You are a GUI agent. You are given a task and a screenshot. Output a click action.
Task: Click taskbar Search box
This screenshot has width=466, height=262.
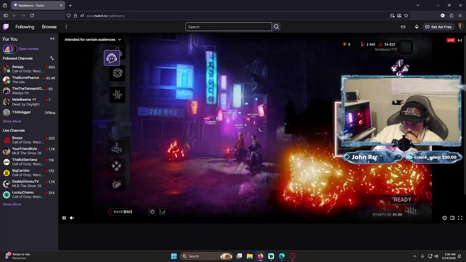click(207, 256)
